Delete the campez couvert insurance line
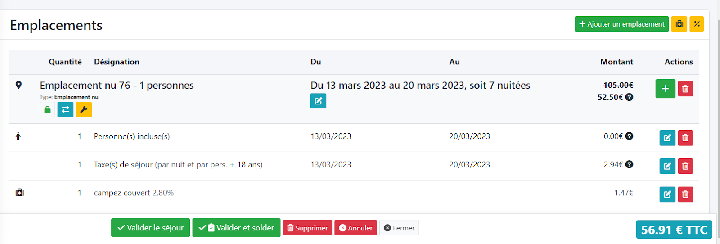 [x=685, y=194]
